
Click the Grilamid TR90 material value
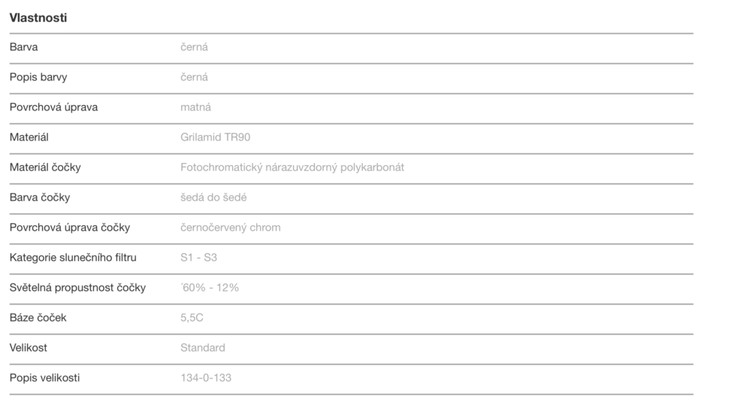[x=215, y=137]
